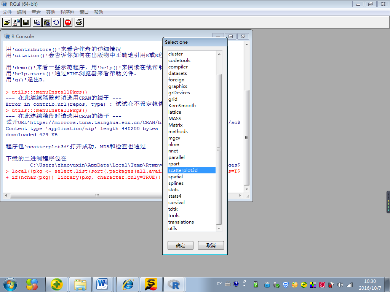This screenshot has height=292, width=390.
Task: Click R Console vertical scrollbar thumb
Action: 246,138
